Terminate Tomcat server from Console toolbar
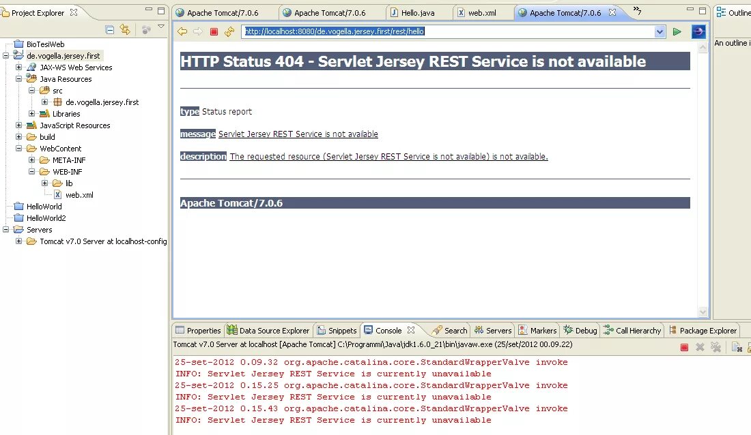The image size is (751, 435). coord(684,348)
